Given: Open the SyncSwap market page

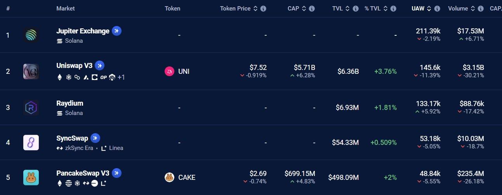Looking at the screenshot, I should click(x=72, y=138).
